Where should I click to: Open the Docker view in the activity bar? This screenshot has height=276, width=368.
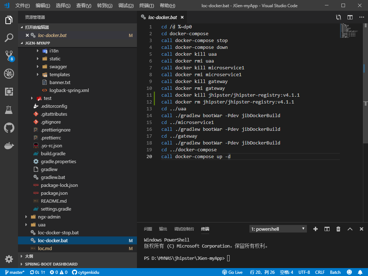[x=9, y=146]
